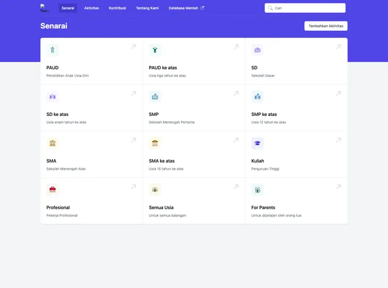Open SD ke atas via arrow icon
The height and width of the screenshot is (288, 388).
coord(134,93)
